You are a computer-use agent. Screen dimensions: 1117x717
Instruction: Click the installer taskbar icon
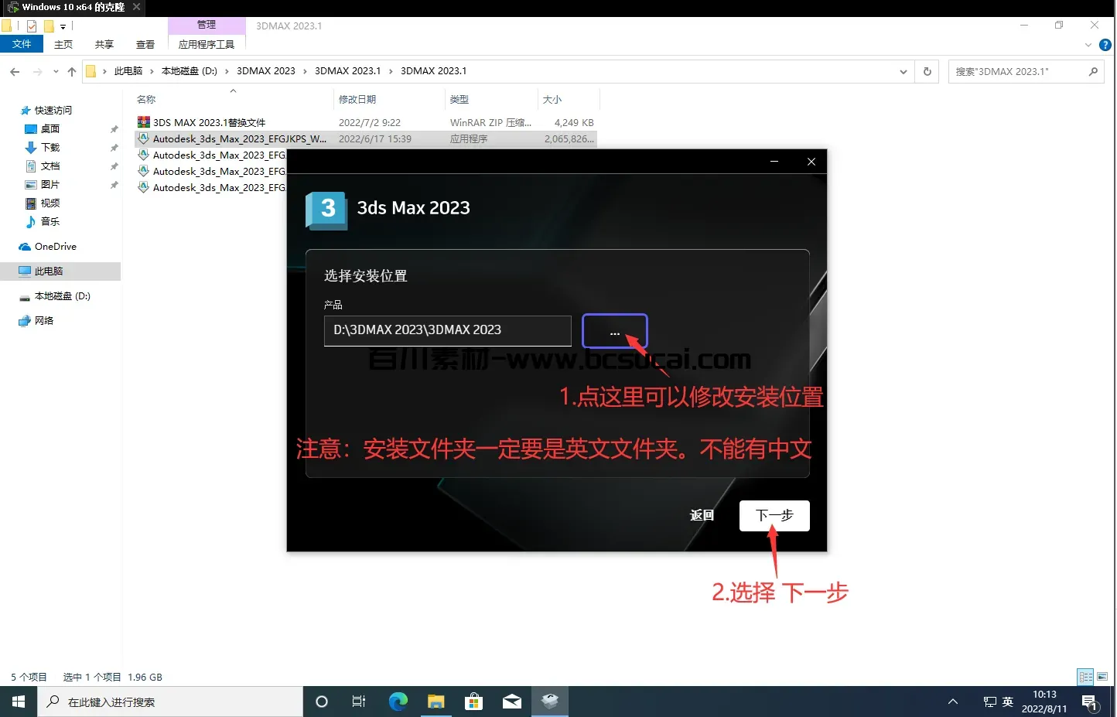(550, 702)
